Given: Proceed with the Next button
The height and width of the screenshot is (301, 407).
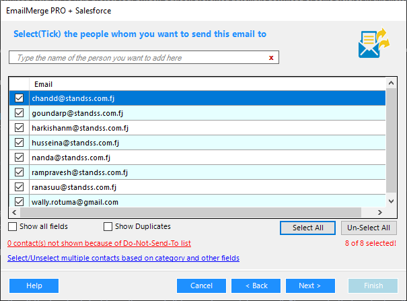Looking at the screenshot, I should 310,286.
